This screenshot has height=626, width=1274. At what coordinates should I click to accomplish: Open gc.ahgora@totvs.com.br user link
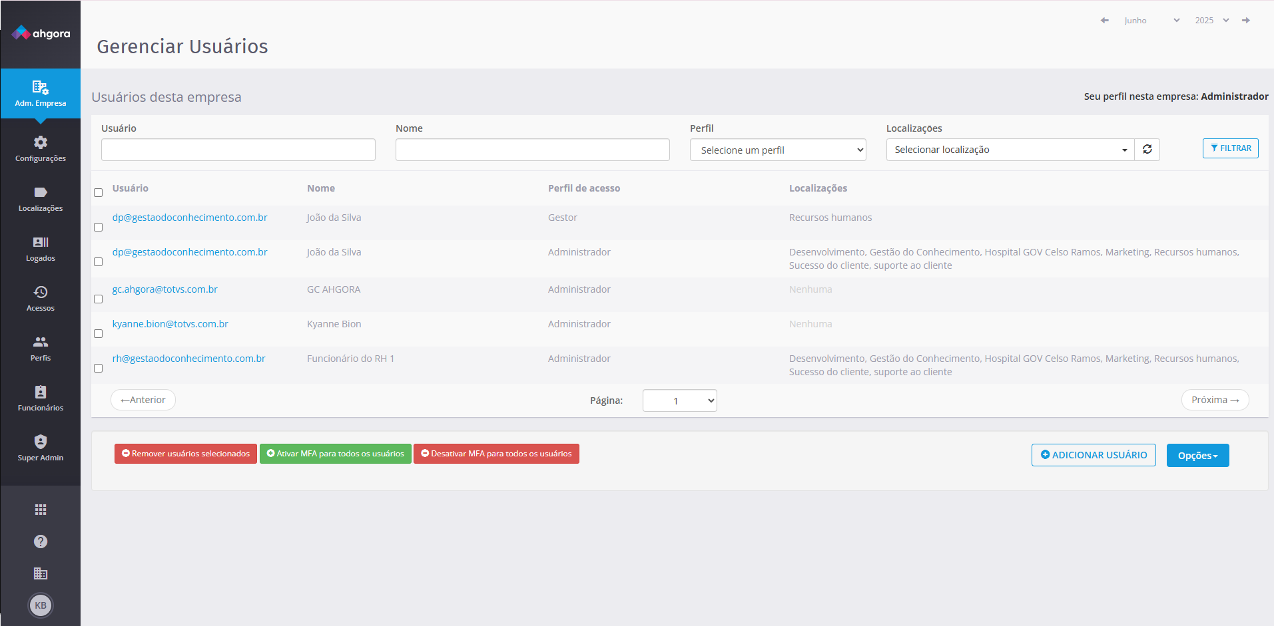click(x=165, y=289)
